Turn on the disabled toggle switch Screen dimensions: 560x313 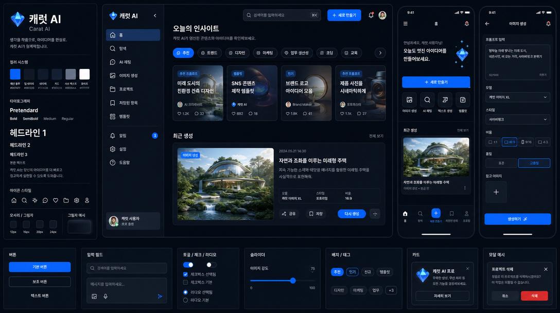(211, 265)
